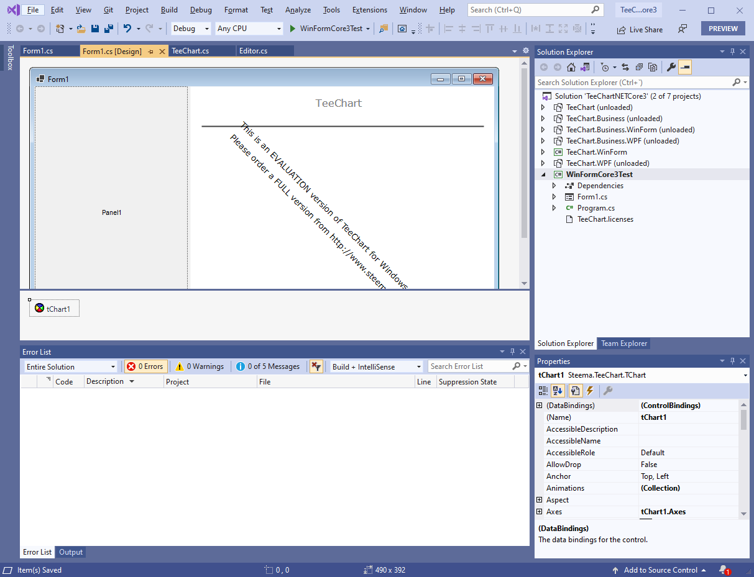Expand the (DataBindings) property
The width and height of the screenshot is (754, 577).
pyautogui.click(x=540, y=406)
